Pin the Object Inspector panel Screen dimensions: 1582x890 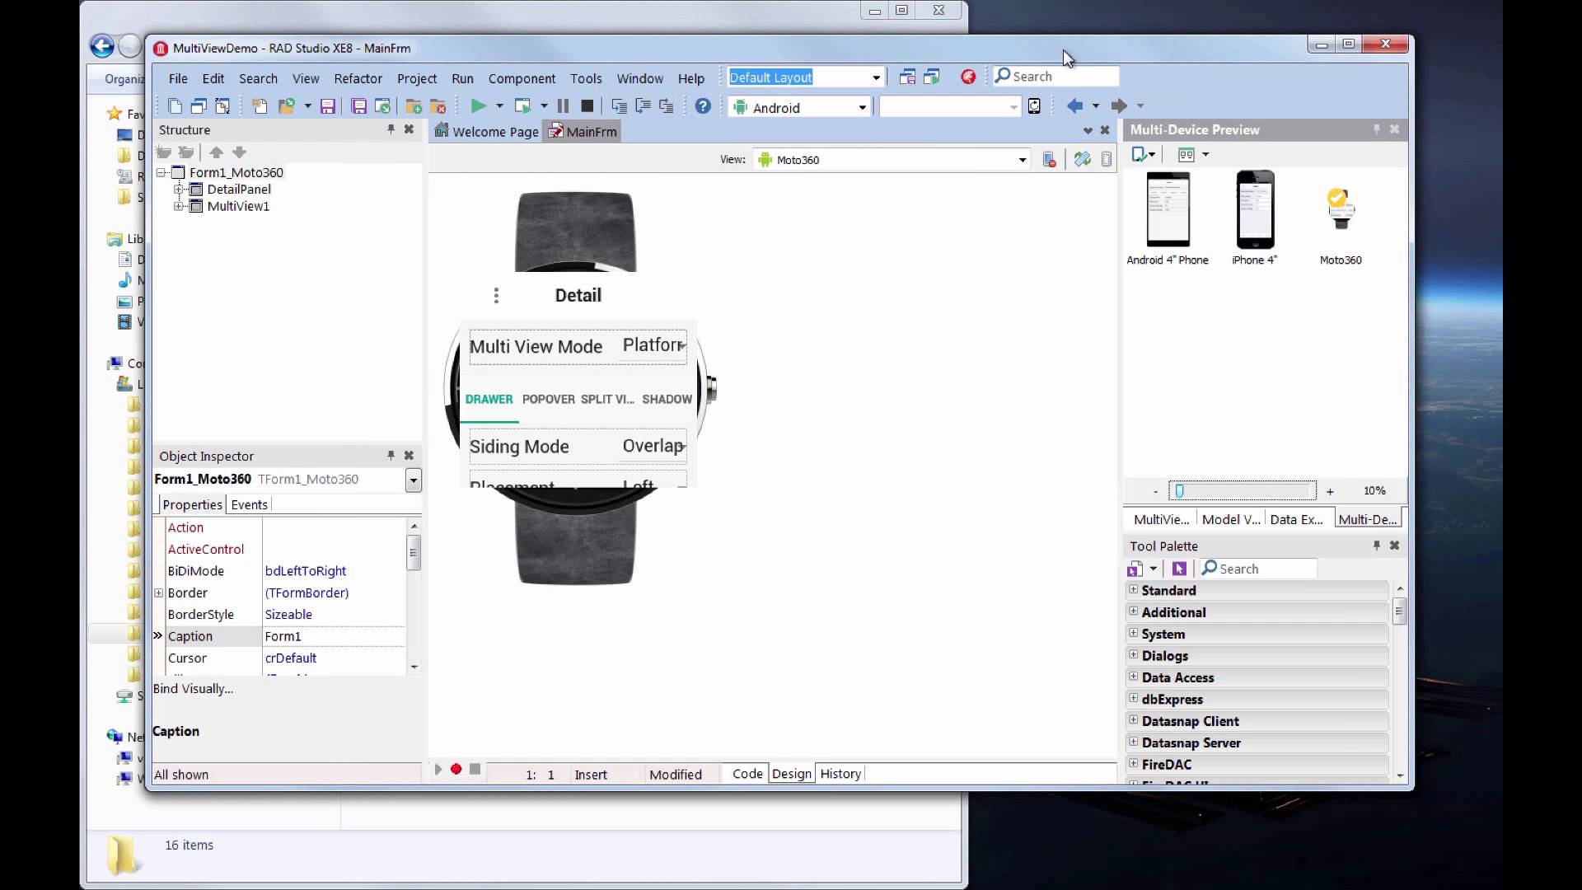coord(391,455)
